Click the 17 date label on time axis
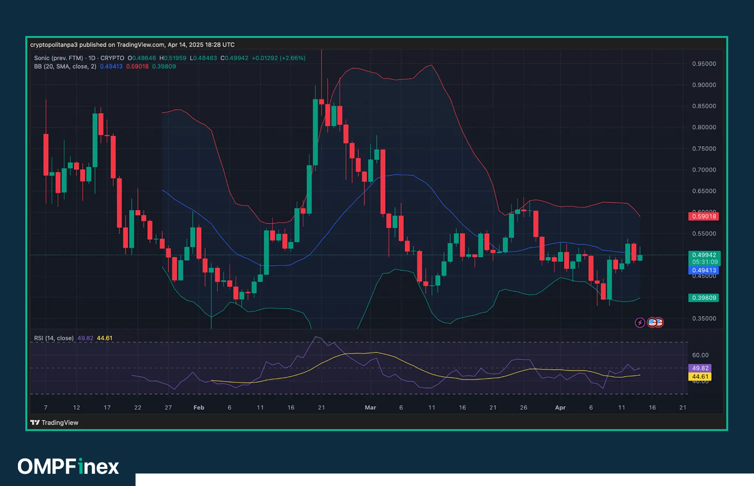This screenshot has height=486, width=754. point(107,408)
